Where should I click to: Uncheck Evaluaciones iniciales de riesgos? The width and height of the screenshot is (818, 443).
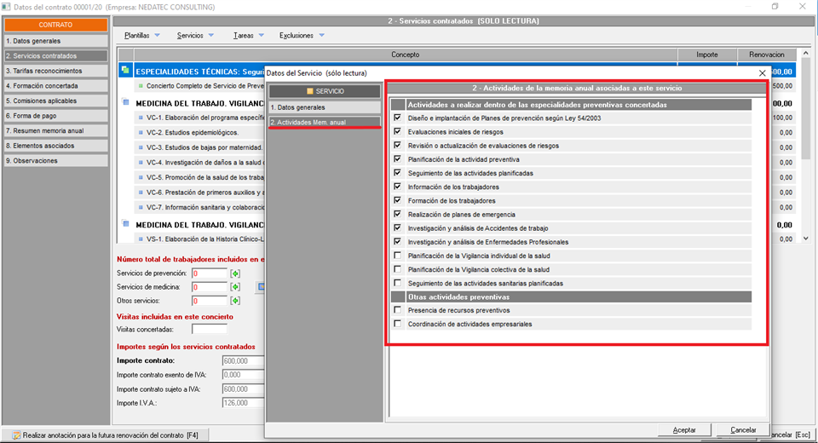point(397,132)
